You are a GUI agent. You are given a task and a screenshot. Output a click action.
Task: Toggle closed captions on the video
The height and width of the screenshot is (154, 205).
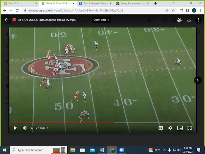pos(161,128)
